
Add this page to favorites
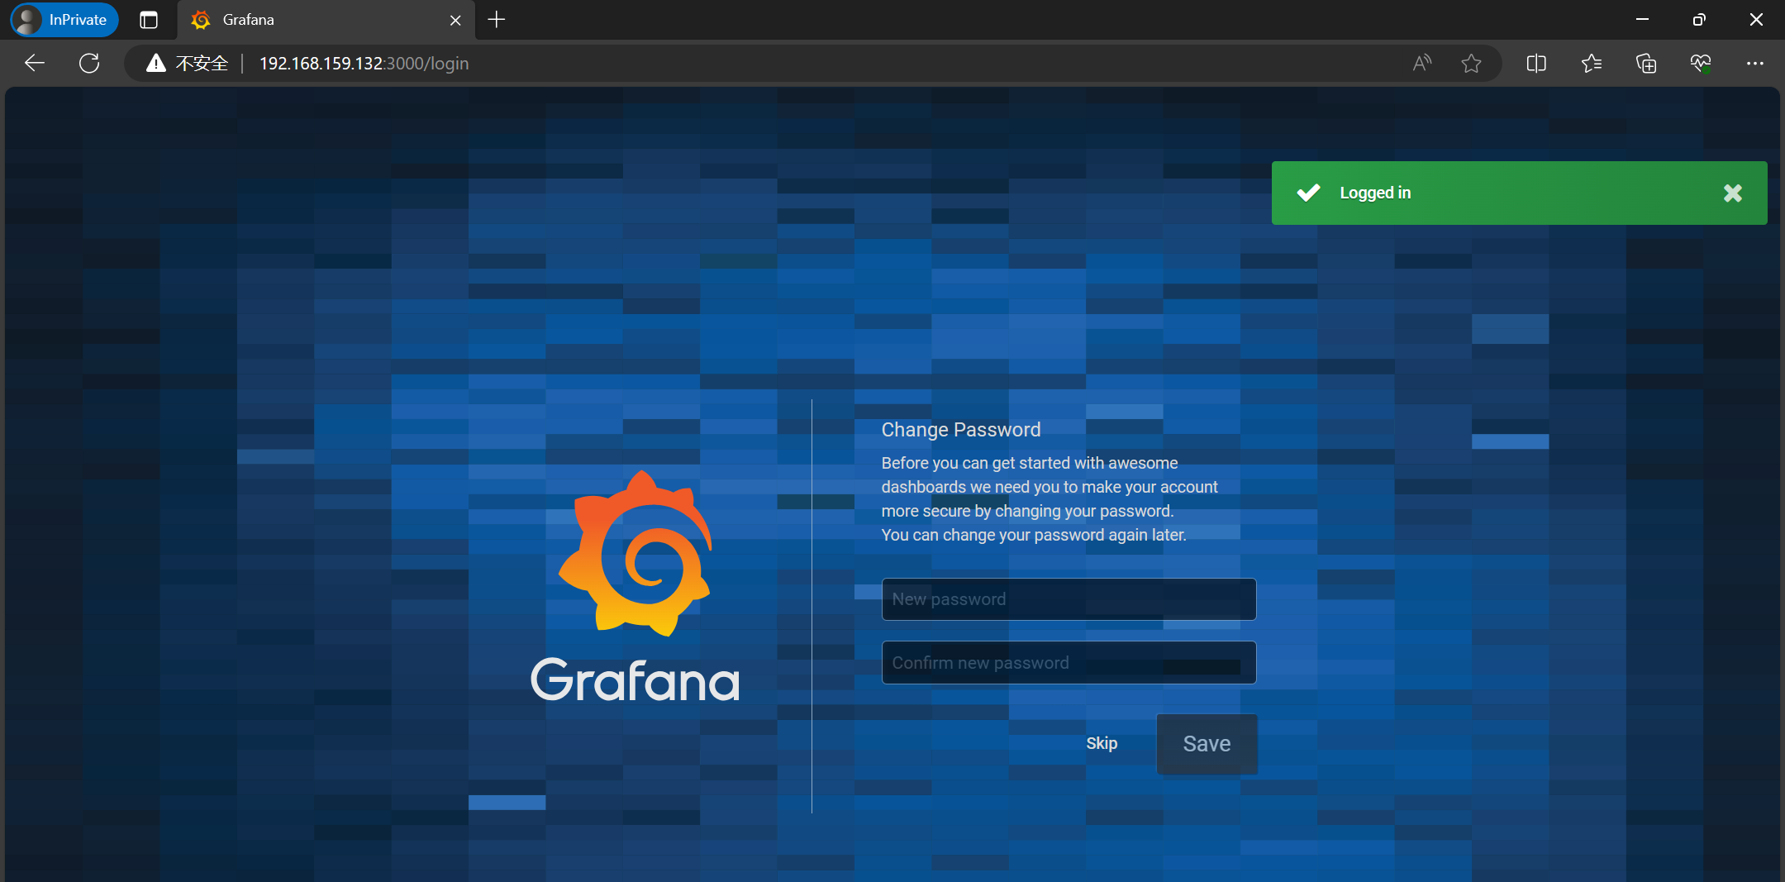pos(1471,63)
